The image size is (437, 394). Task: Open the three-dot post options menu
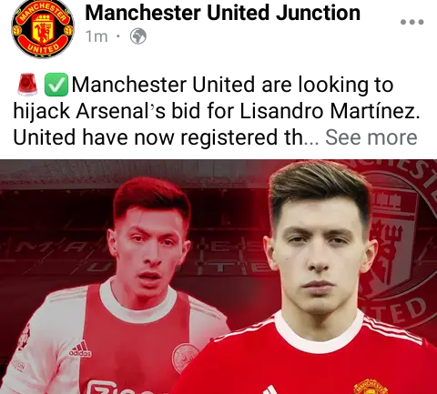tap(412, 22)
